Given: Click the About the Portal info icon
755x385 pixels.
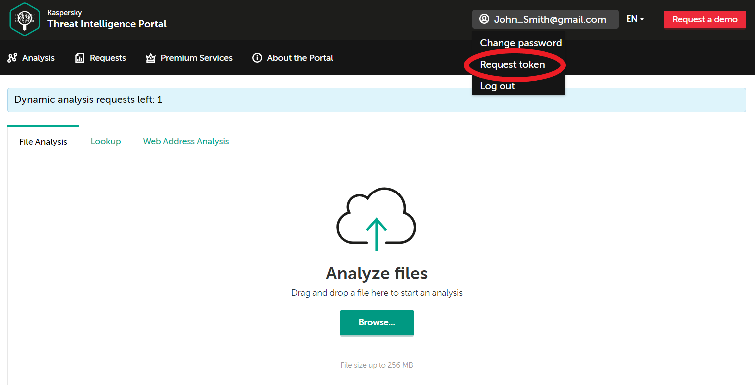Looking at the screenshot, I should (257, 58).
